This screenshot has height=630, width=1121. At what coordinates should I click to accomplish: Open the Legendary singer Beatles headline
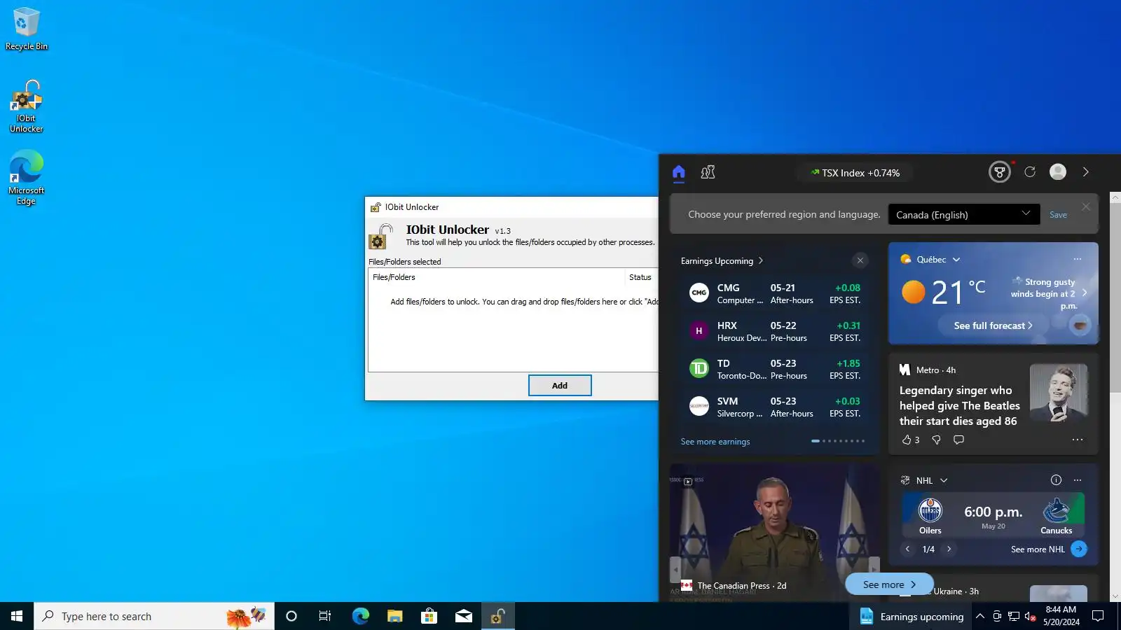point(958,406)
